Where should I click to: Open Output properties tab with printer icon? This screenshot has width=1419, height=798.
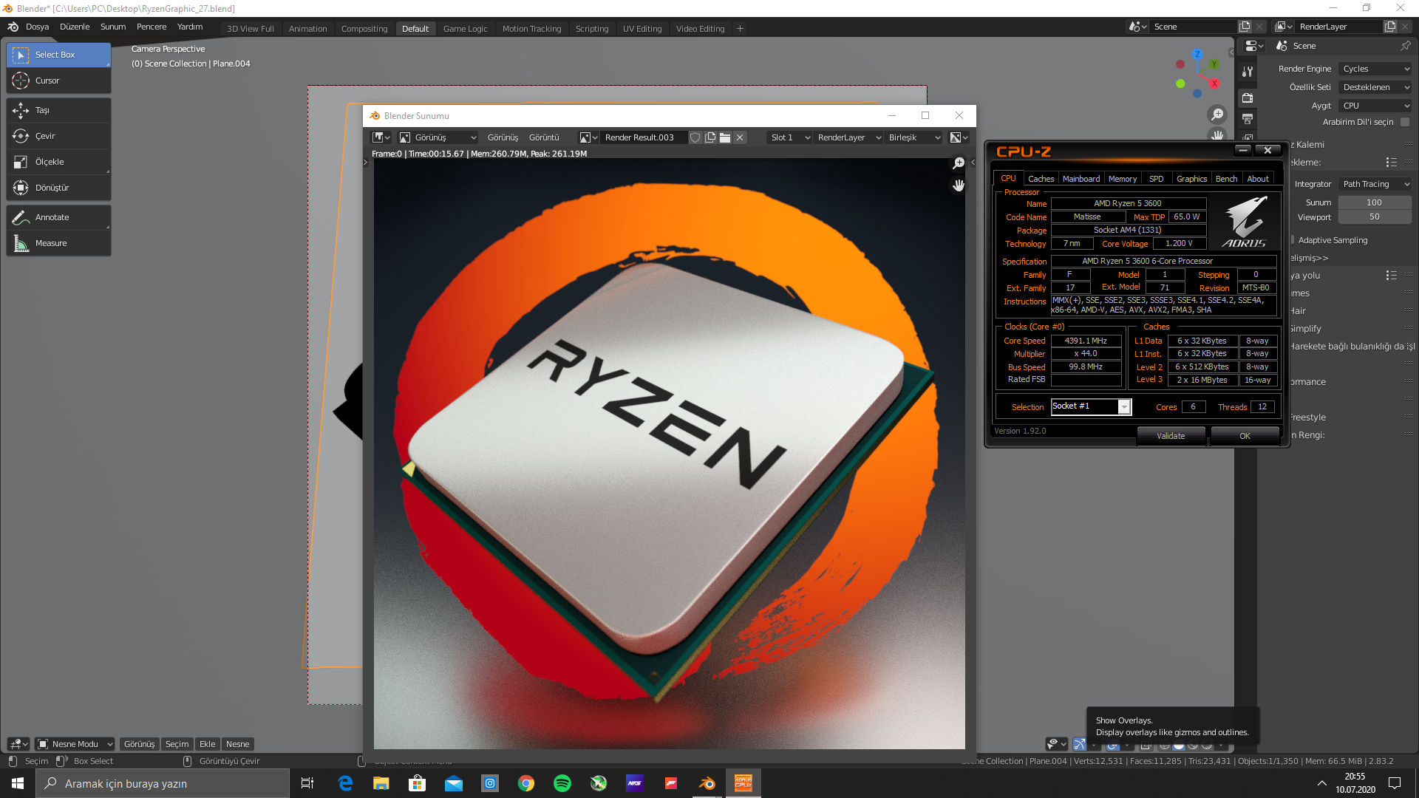(x=1248, y=119)
